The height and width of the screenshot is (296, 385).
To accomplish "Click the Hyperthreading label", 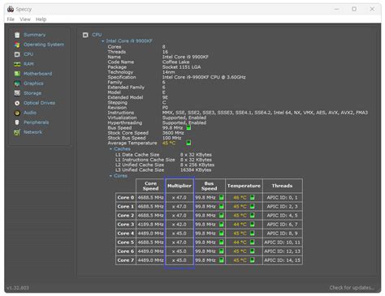I will [x=125, y=122].
